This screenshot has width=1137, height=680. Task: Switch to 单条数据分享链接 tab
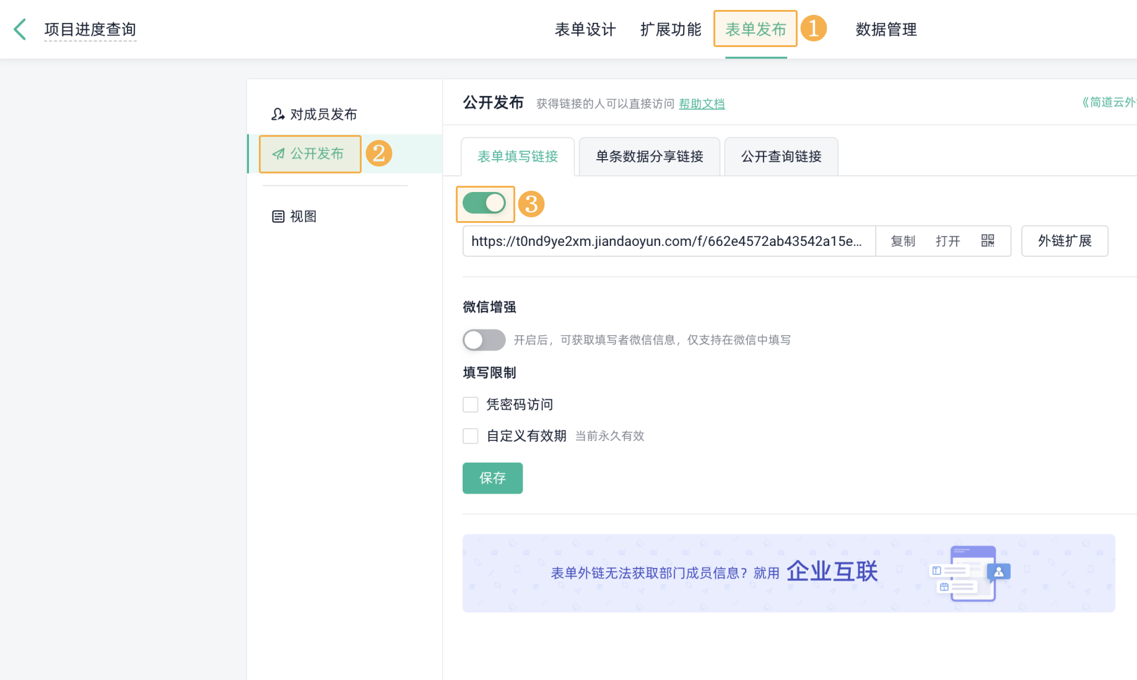tap(650, 157)
